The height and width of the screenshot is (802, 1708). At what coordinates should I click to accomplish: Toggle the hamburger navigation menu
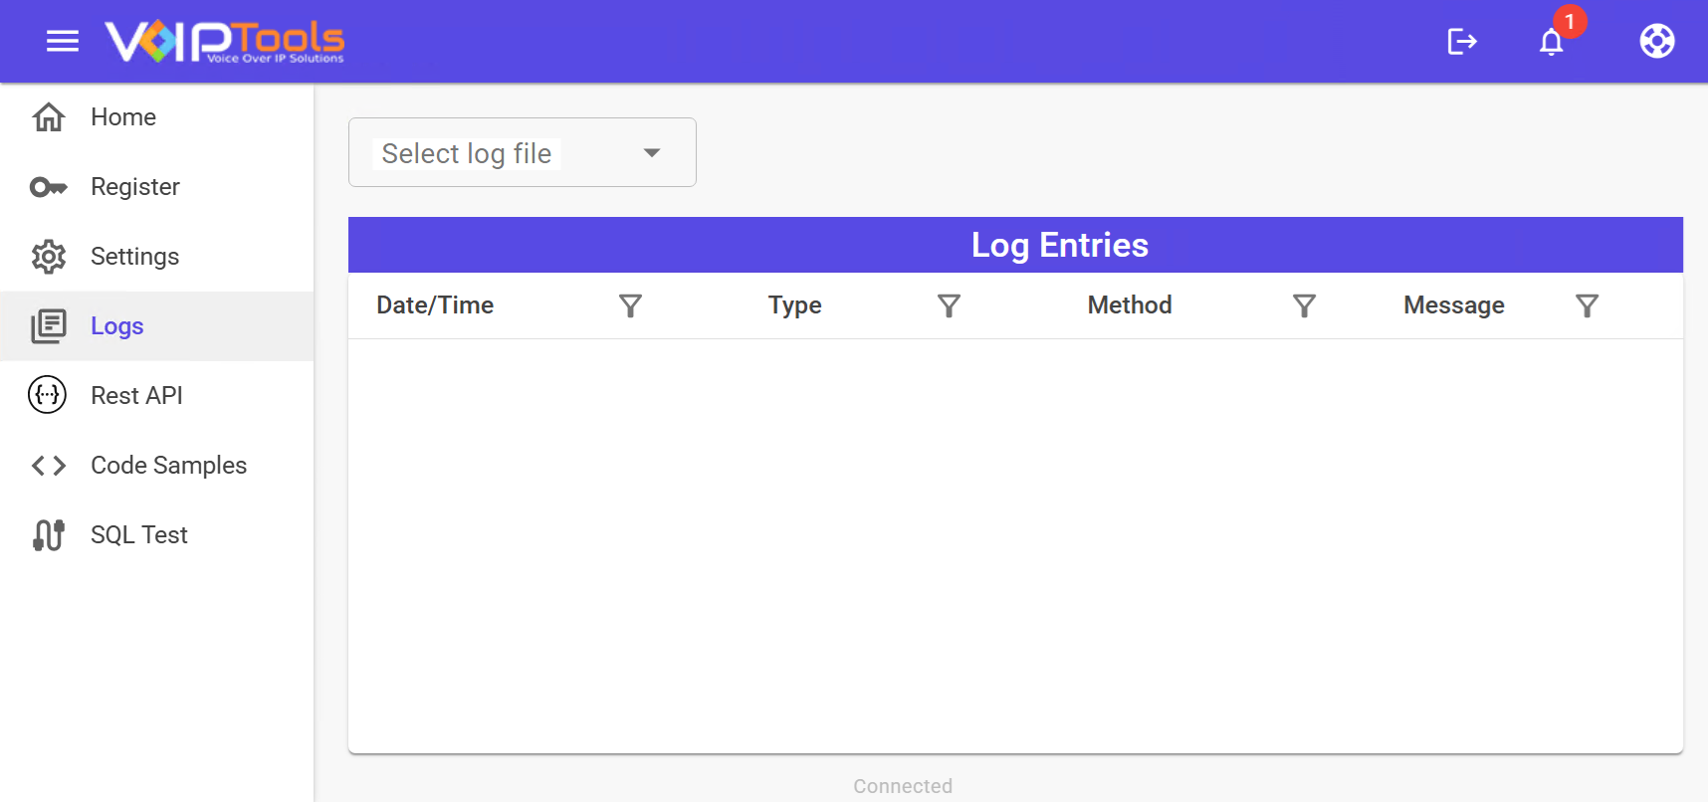pos(63,41)
